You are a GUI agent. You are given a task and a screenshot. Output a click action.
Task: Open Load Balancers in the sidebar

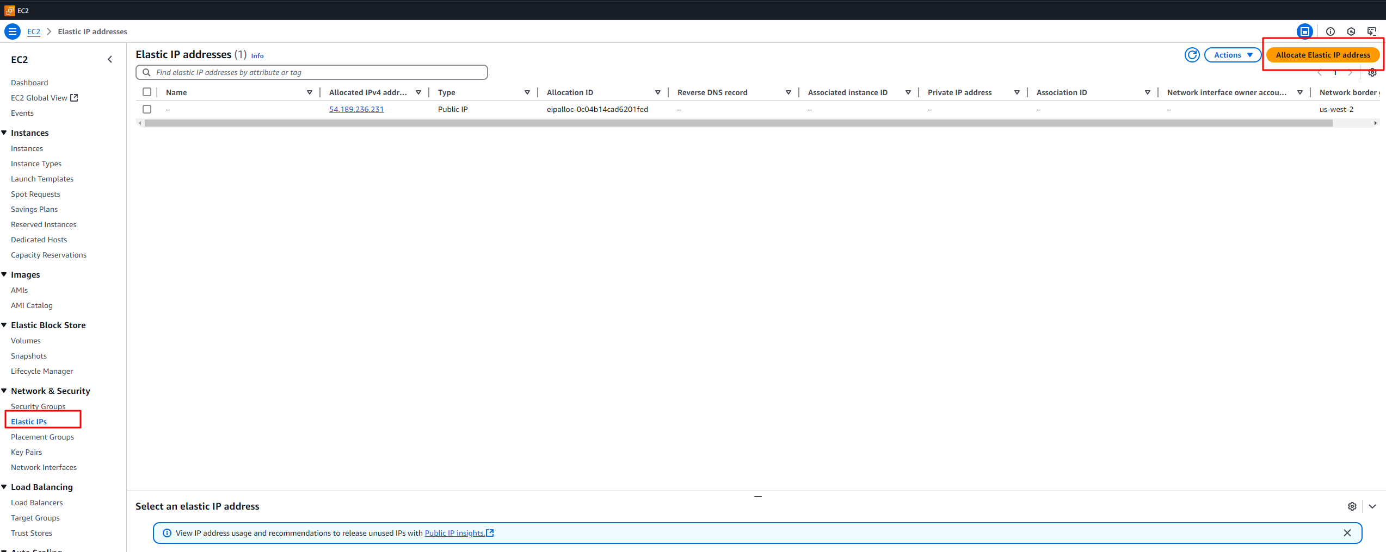click(37, 503)
